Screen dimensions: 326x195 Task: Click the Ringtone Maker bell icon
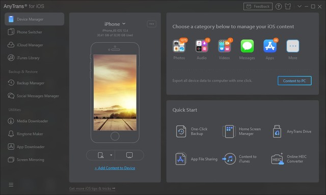11,134
